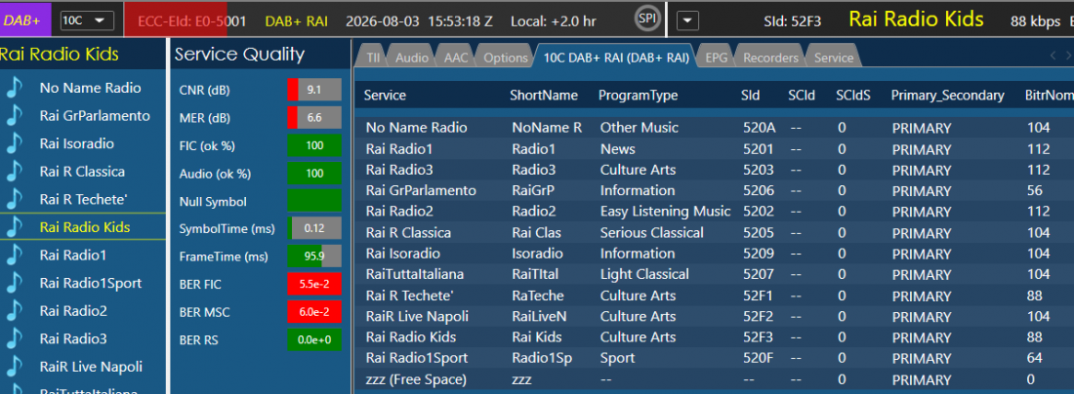The image size is (1074, 394).
Task: Click the ECC-EId ensemble ID label
Action: pos(192,21)
